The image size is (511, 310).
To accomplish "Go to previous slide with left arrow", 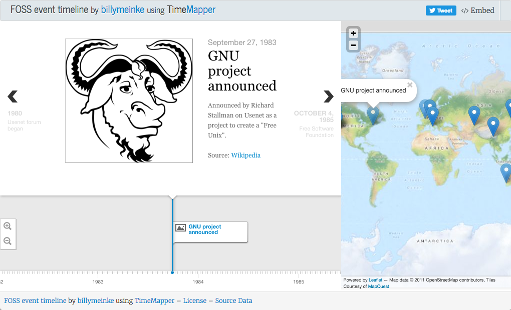I will (13, 96).
